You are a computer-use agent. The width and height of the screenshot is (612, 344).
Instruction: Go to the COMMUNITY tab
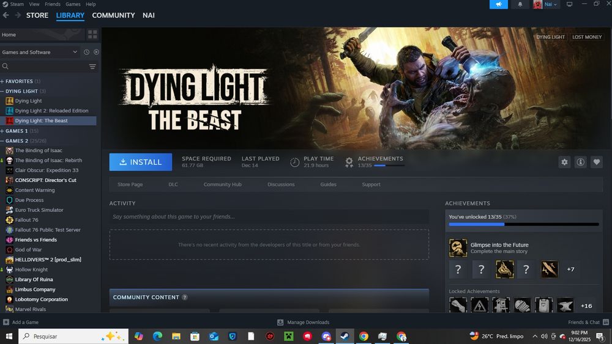click(x=114, y=15)
